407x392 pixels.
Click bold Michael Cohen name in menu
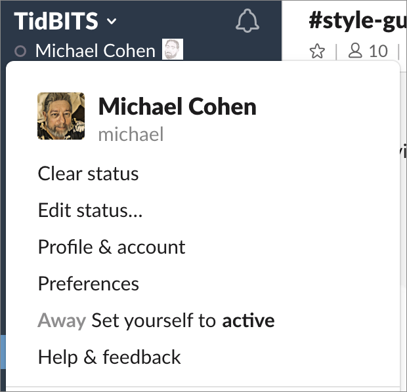[x=177, y=107]
